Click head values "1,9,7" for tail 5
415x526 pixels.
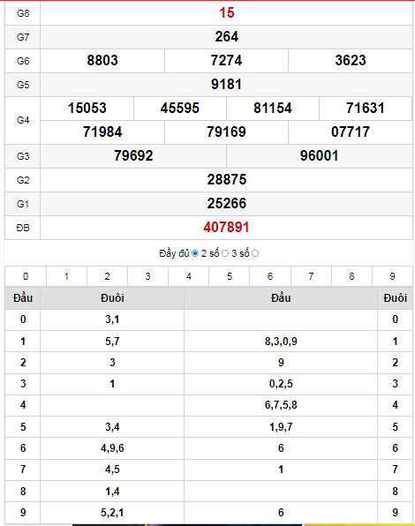tap(281, 427)
